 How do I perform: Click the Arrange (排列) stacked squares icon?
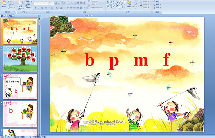(129, 2)
